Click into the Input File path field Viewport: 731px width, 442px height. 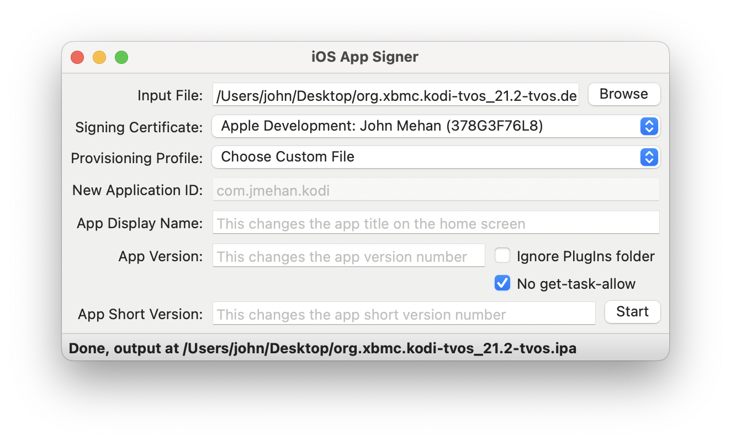coord(396,96)
